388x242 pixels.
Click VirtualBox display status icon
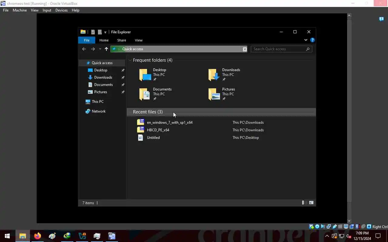[x=346, y=227]
